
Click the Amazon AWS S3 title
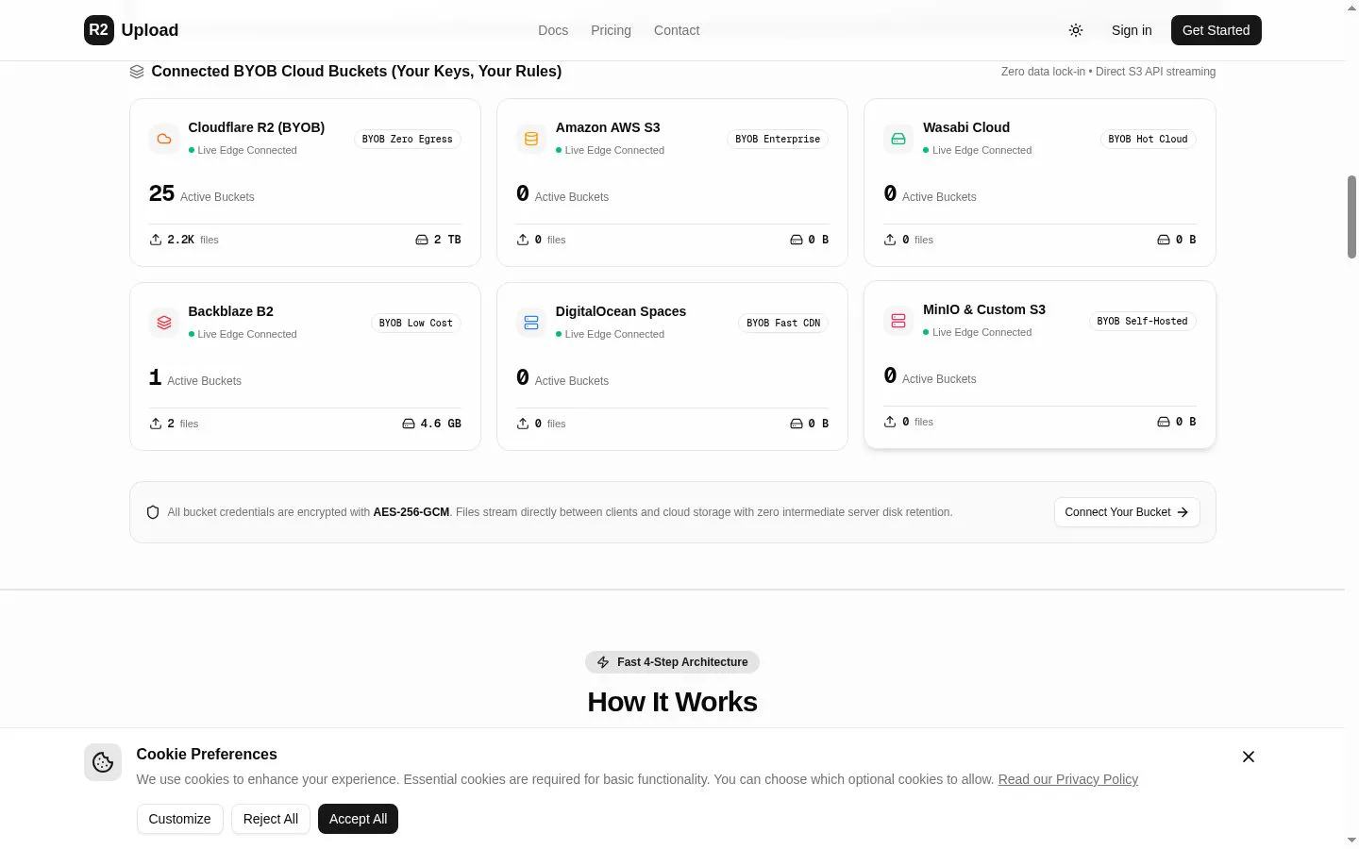(608, 127)
